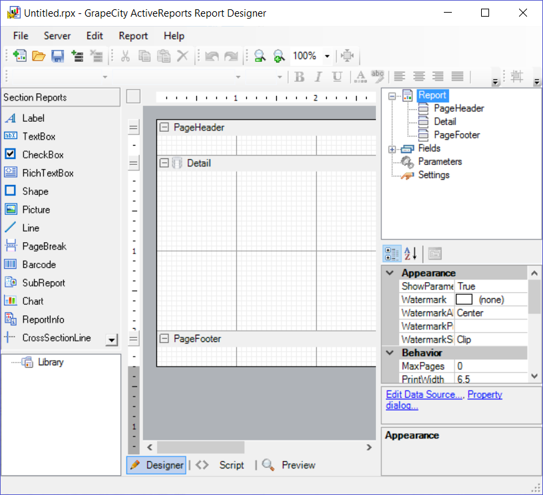Justify text alignment
Image resolution: width=543 pixels, height=495 pixels.
457,77
